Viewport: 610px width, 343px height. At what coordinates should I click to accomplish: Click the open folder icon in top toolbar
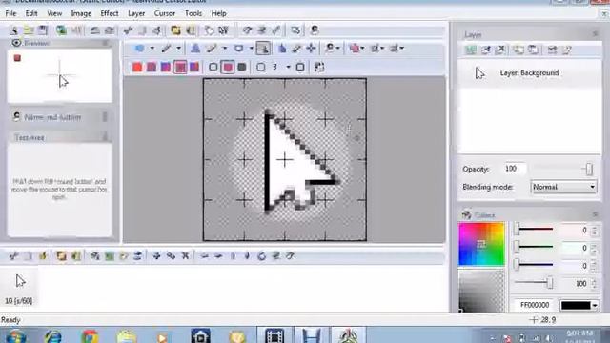point(29,30)
